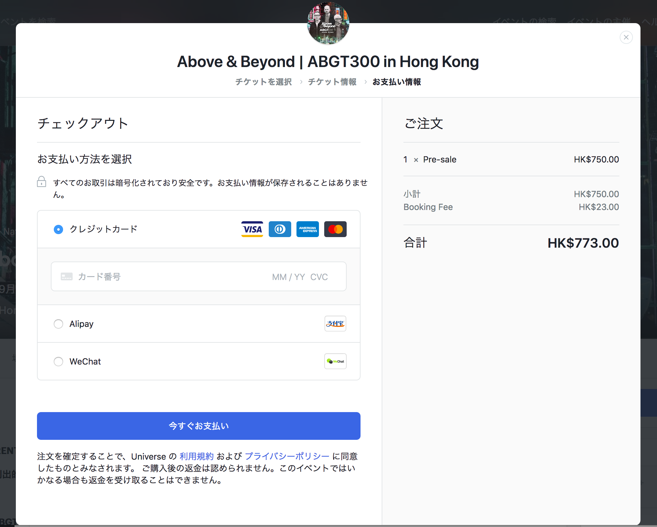Click the Pre-sale ticket line item
Image resolution: width=657 pixels, height=527 pixels.
[511, 159]
